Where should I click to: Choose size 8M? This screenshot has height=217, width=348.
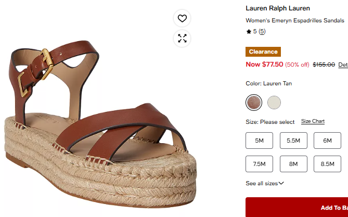pos(293,164)
